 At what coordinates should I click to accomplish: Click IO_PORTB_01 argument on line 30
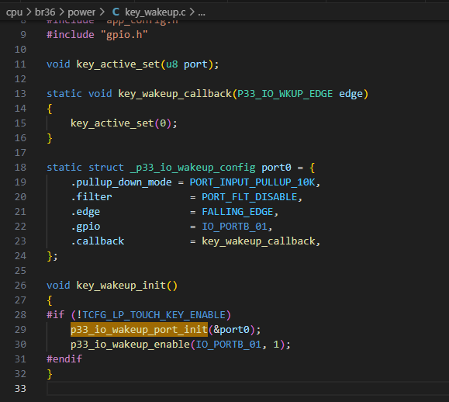click(229, 345)
